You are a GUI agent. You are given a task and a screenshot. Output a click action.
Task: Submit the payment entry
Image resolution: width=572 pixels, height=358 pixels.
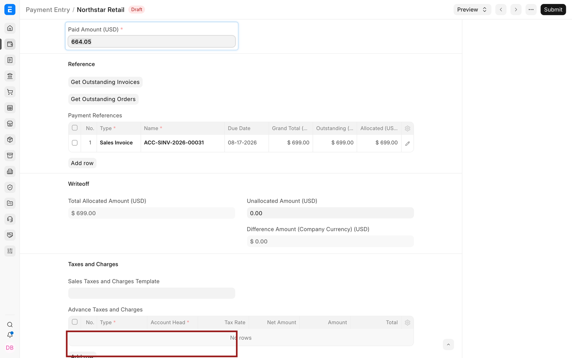pos(553,10)
